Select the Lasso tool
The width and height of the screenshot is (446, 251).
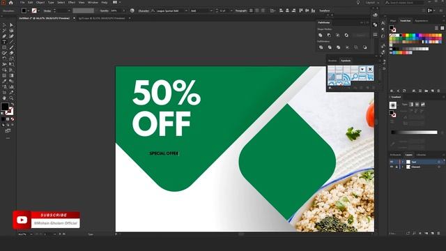pyautogui.click(x=11, y=31)
